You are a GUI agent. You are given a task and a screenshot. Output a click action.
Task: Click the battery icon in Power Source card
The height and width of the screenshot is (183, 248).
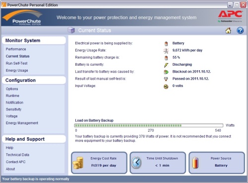(195, 163)
